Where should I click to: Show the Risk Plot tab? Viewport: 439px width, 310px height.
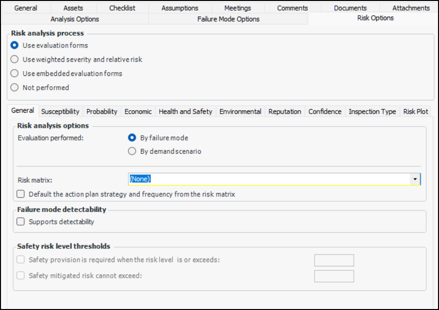[x=415, y=112]
